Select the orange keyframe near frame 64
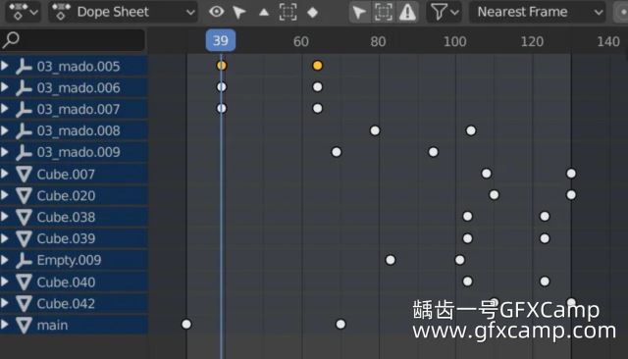Viewport: 628px width, 359px height. click(x=317, y=66)
